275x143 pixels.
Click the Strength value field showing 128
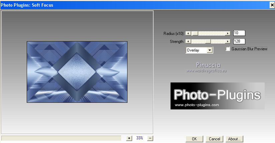pyautogui.click(x=239, y=42)
